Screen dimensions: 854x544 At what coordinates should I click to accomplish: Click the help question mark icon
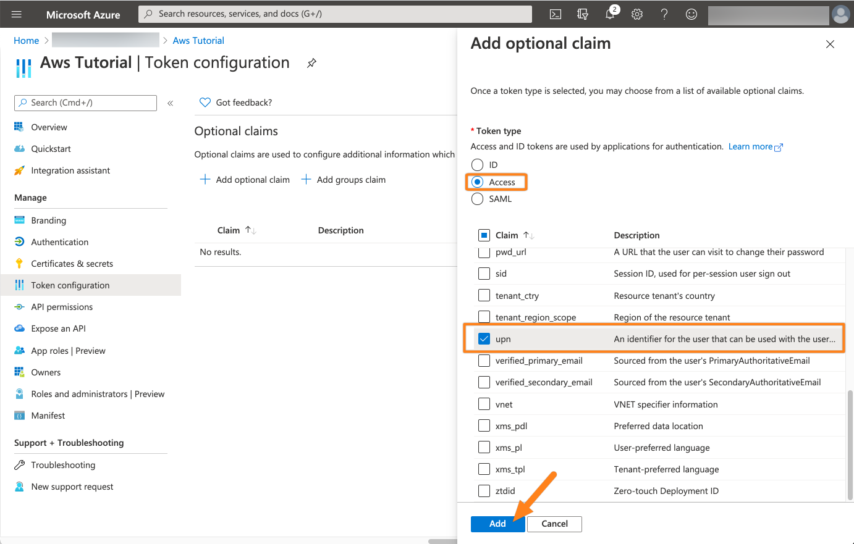(664, 14)
